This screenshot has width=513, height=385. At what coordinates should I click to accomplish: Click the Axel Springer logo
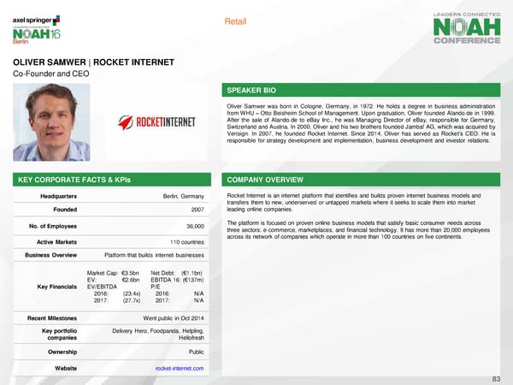click(x=37, y=17)
